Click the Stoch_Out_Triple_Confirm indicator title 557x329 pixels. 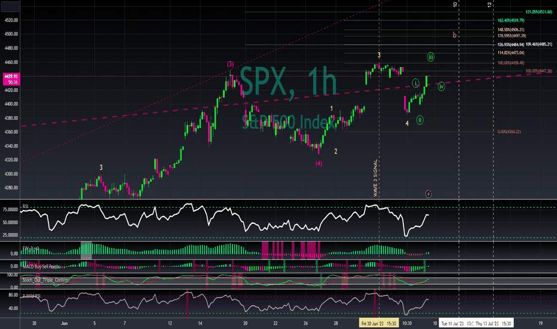click(x=45, y=280)
